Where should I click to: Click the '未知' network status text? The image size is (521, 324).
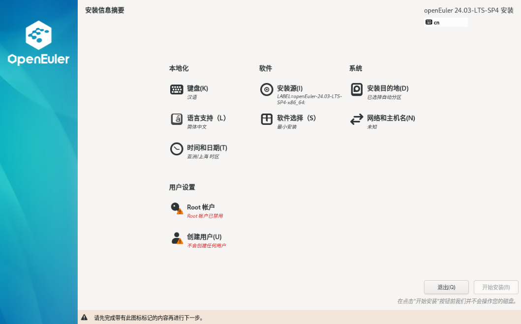point(372,127)
